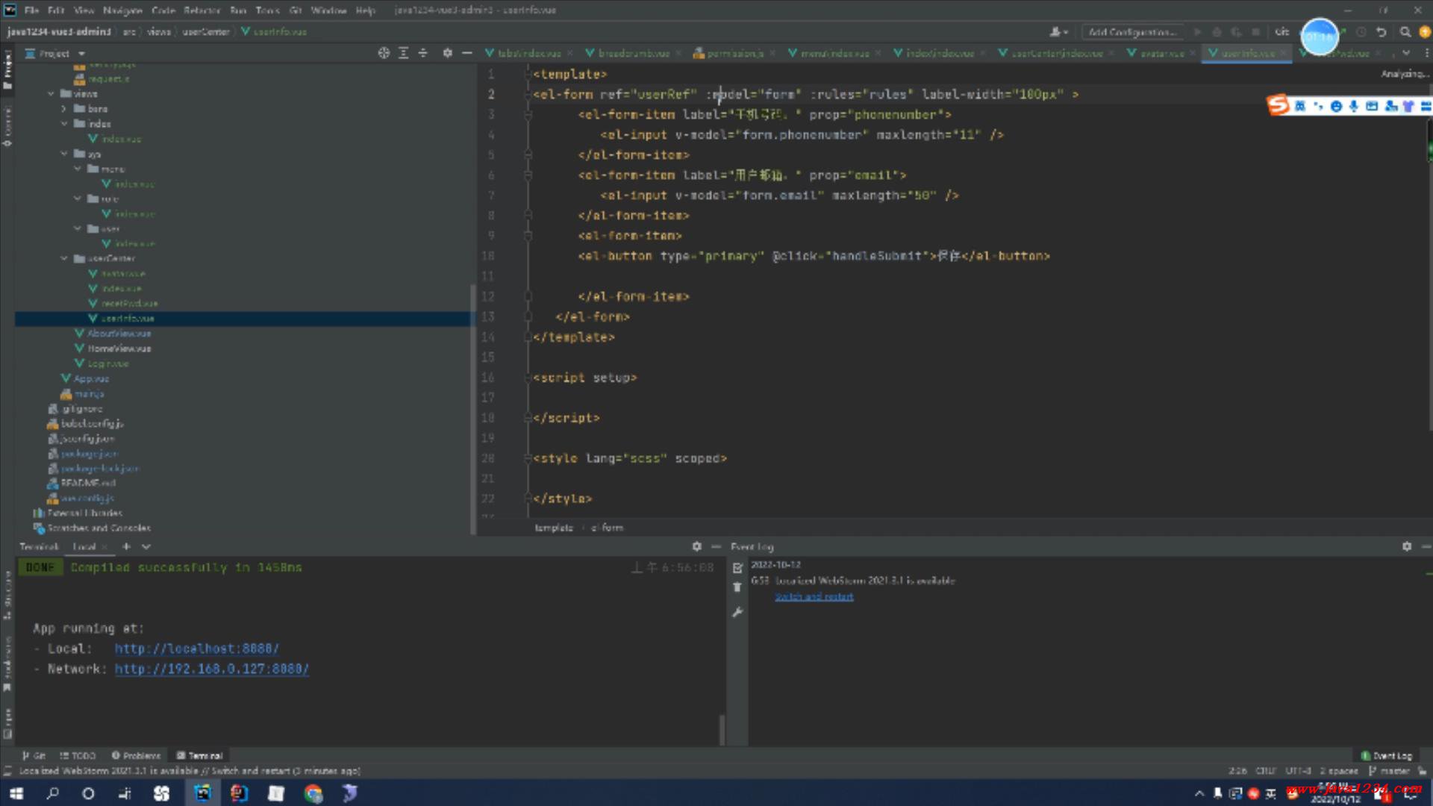The width and height of the screenshot is (1433, 806).
Task: Click the Debug bug icon in toolbar
Action: (1217, 32)
